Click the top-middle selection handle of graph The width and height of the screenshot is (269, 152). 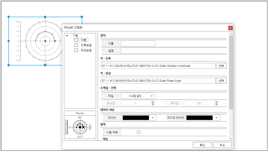45,17
